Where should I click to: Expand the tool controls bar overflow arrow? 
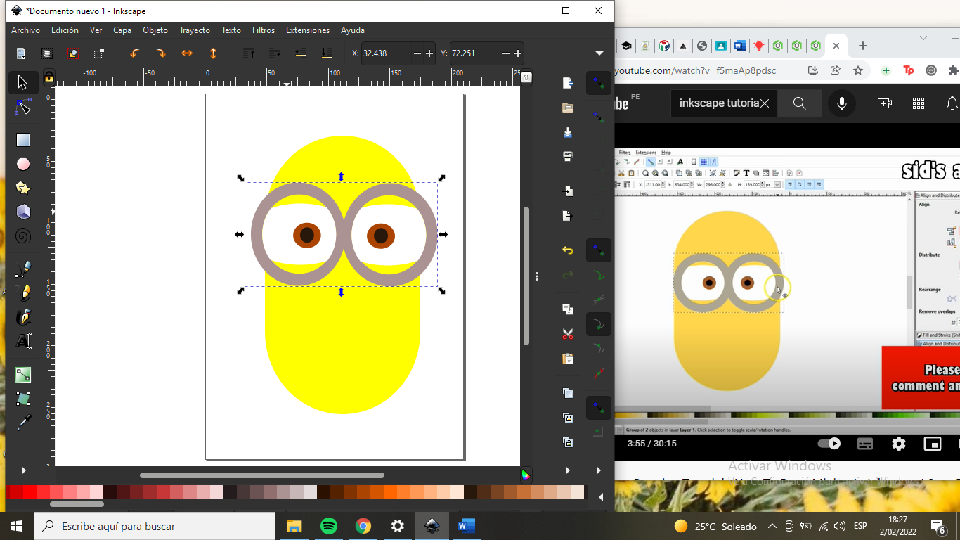[x=599, y=53]
